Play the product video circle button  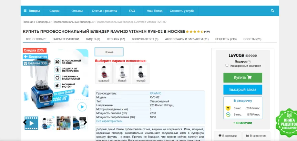(82, 107)
